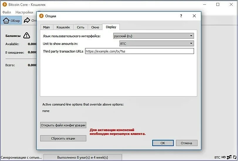Click the 'none' command-line options text
This screenshot has height=161, width=238.
point(46,111)
